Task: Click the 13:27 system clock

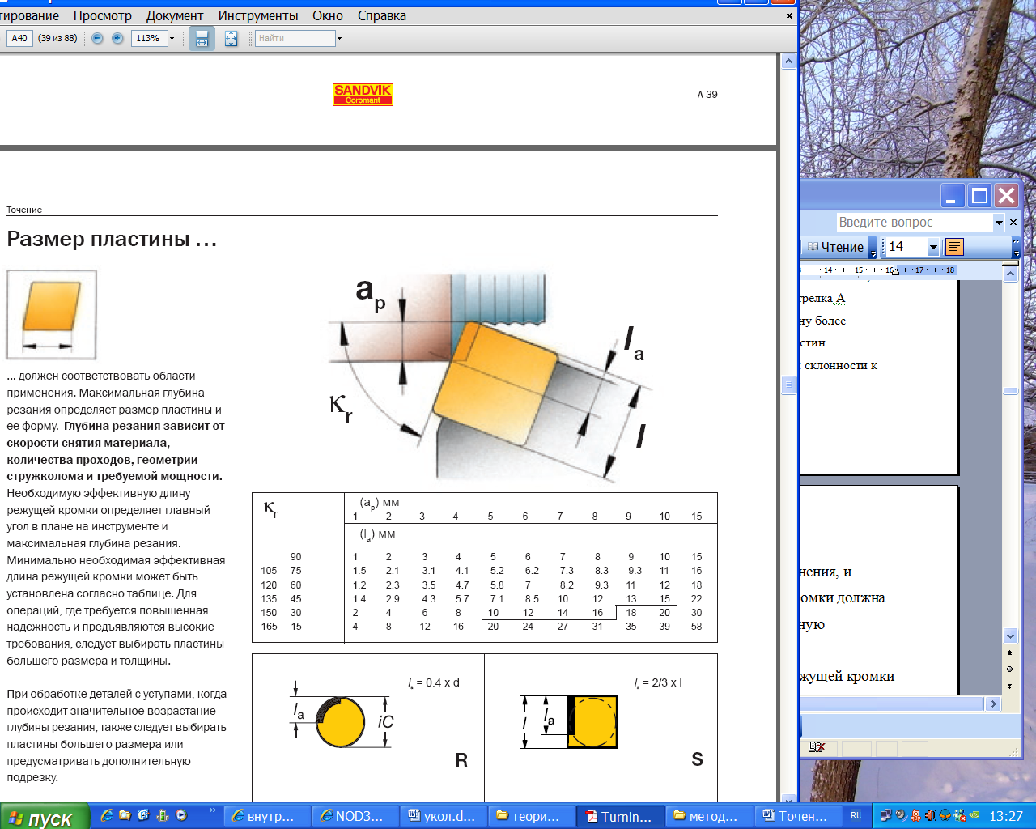Action: tap(1006, 816)
